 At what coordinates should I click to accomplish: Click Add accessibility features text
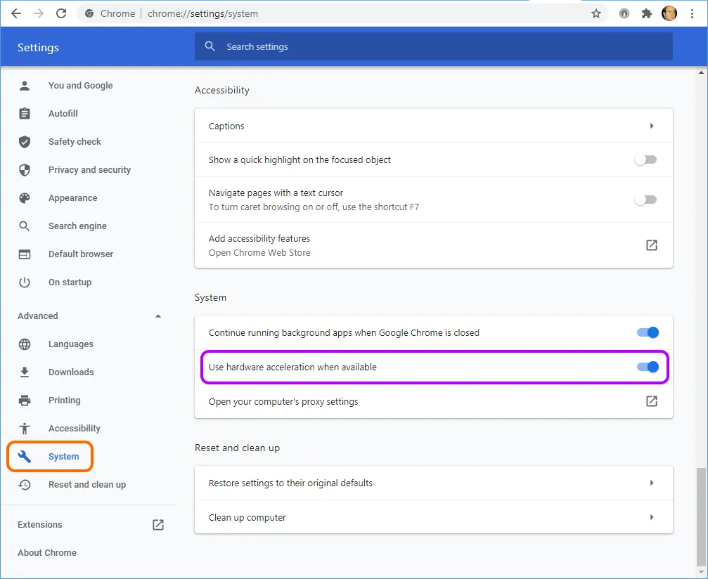tap(259, 238)
